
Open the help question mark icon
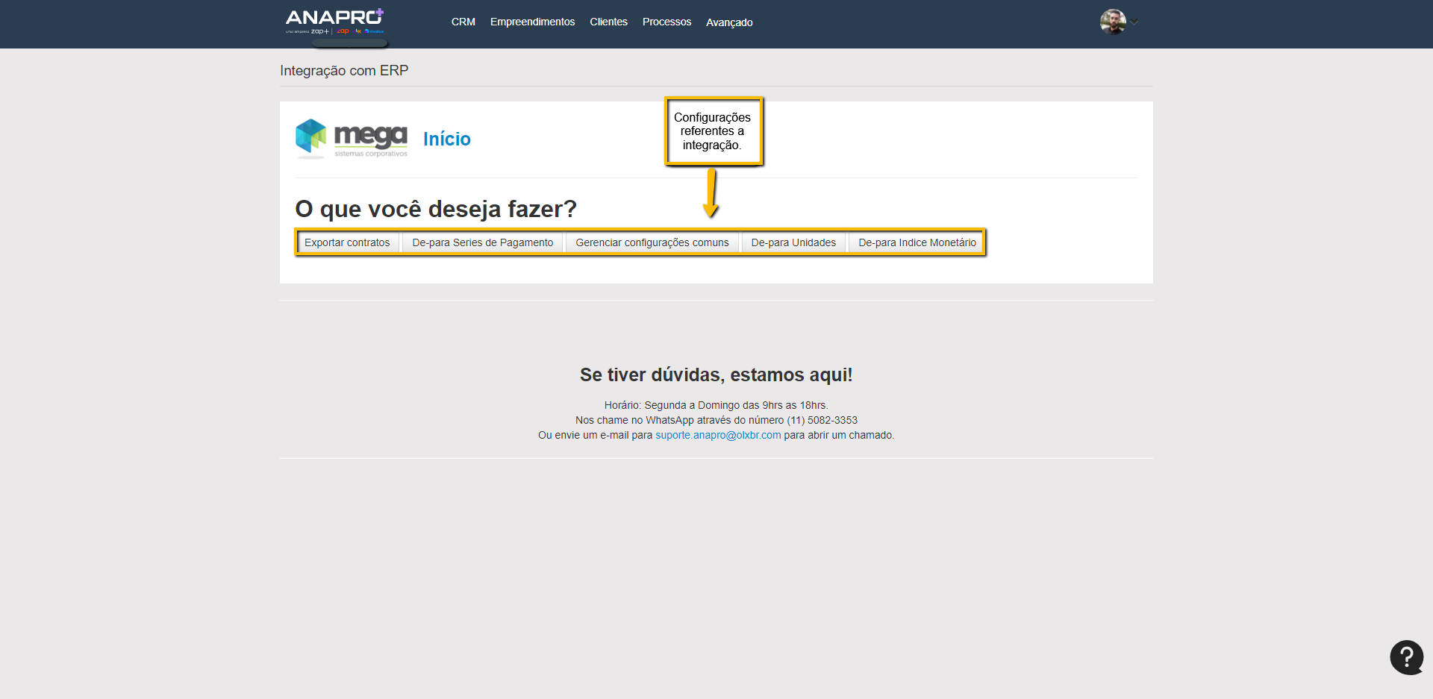tap(1406, 657)
